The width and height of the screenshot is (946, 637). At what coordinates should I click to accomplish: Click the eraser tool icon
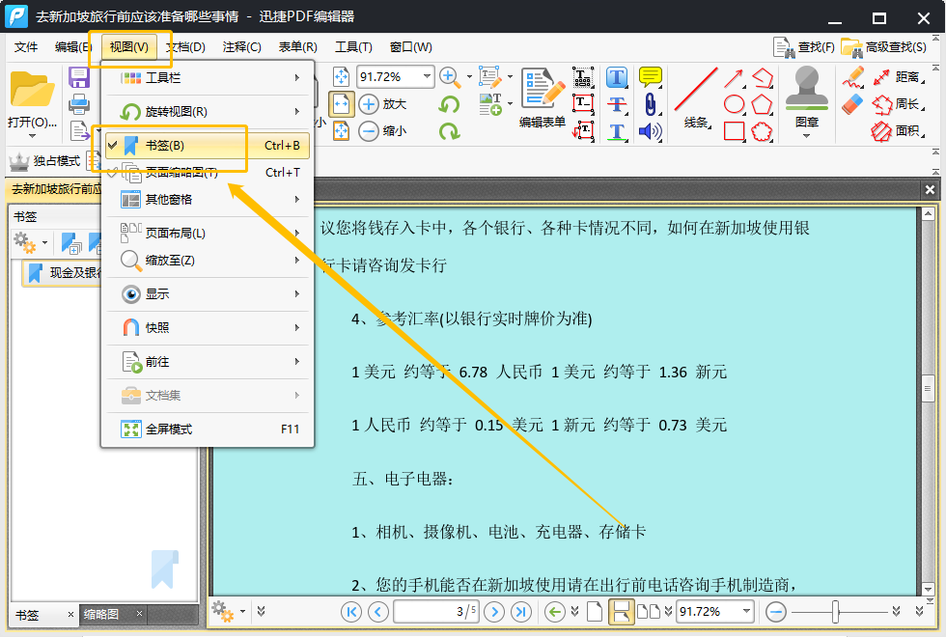(852, 104)
